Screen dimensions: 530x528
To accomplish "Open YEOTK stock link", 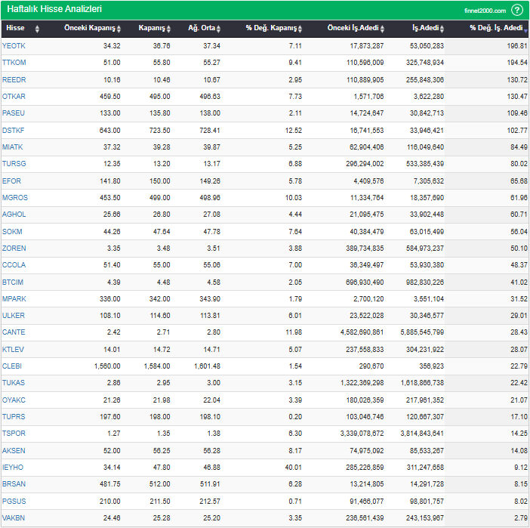I will [14, 46].
